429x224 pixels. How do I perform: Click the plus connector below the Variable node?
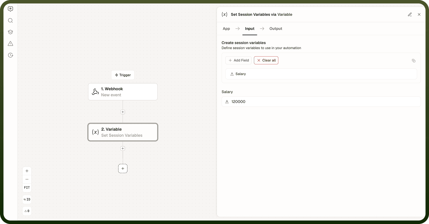(x=123, y=149)
